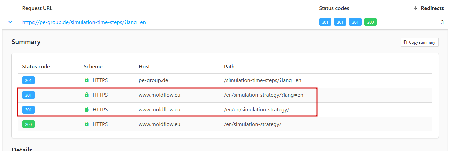
Task: Click the Request URL column header
Action: (37, 8)
